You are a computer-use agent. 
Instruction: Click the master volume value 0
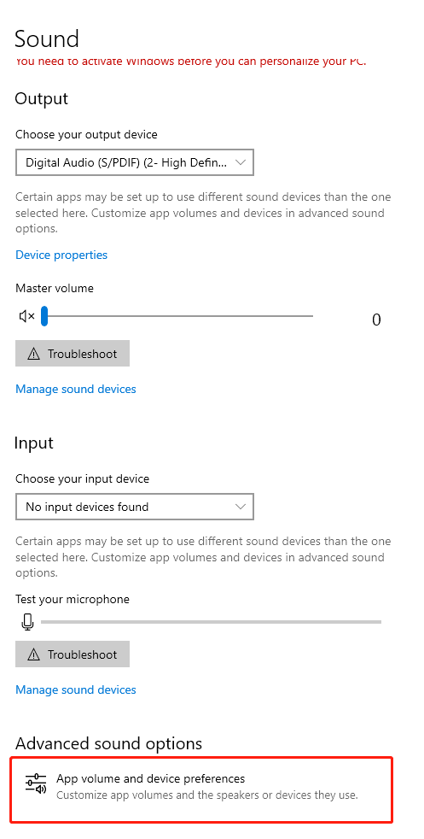tap(376, 320)
